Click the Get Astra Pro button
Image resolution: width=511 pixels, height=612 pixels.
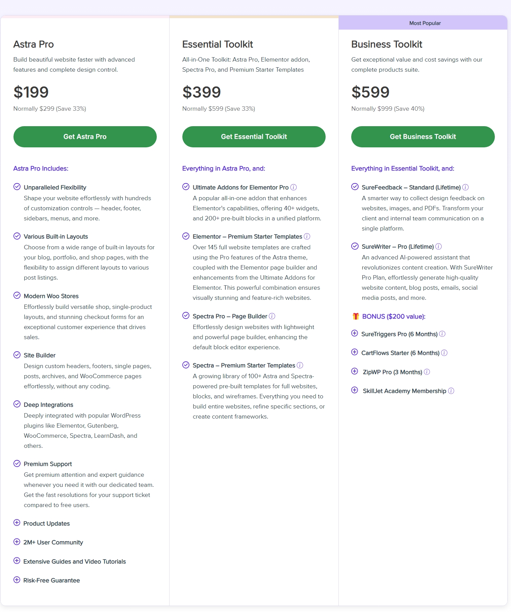click(85, 137)
